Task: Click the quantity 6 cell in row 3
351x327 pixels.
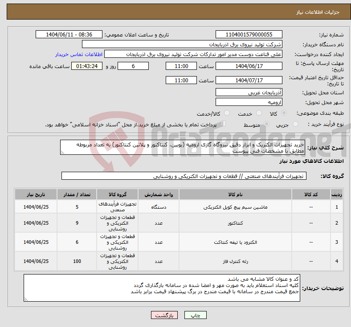Action: 77,242
